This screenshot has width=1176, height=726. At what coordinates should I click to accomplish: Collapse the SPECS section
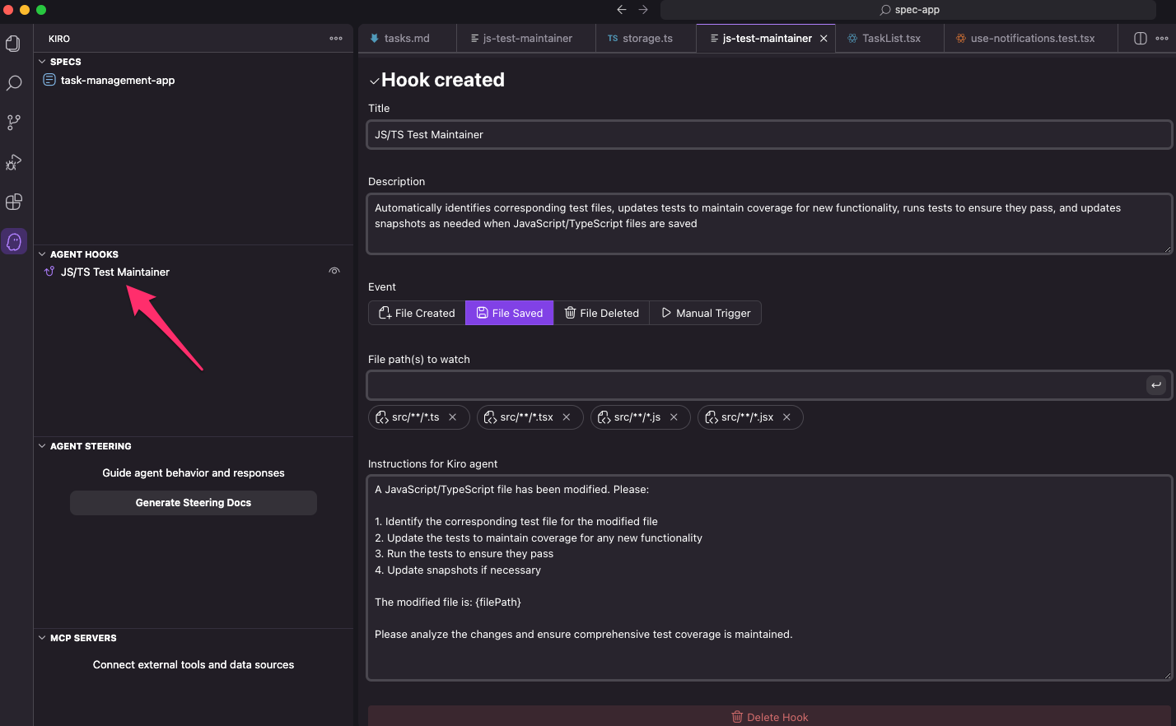click(x=42, y=62)
